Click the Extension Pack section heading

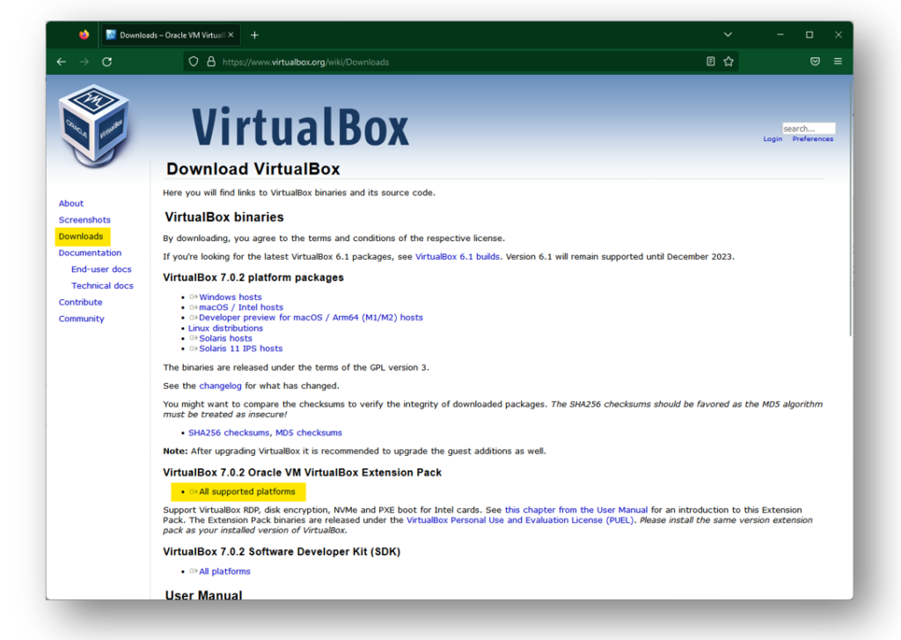pyautogui.click(x=303, y=473)
